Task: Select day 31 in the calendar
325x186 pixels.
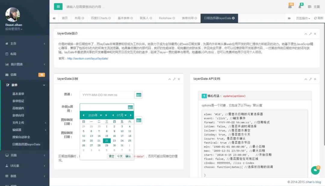Action: [122, 145]
